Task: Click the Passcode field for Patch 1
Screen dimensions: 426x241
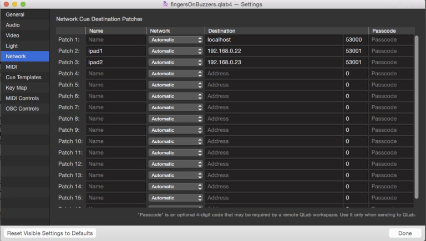Action: point(390,40)
